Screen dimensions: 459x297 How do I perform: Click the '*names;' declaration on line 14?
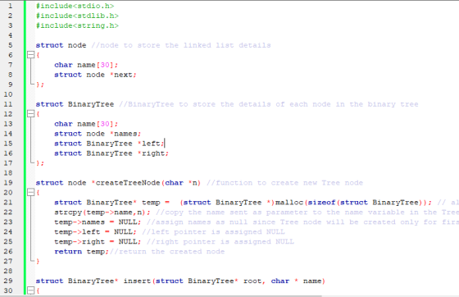pos(125,134)
